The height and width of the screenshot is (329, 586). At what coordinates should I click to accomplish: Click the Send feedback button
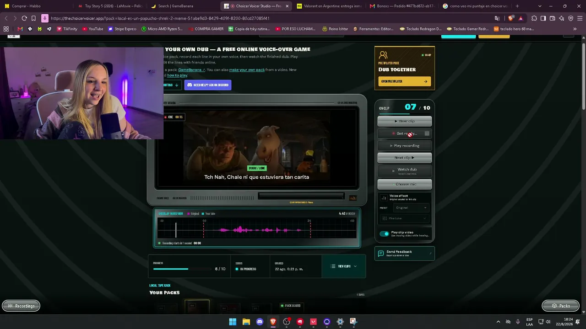tap(405, 253)
